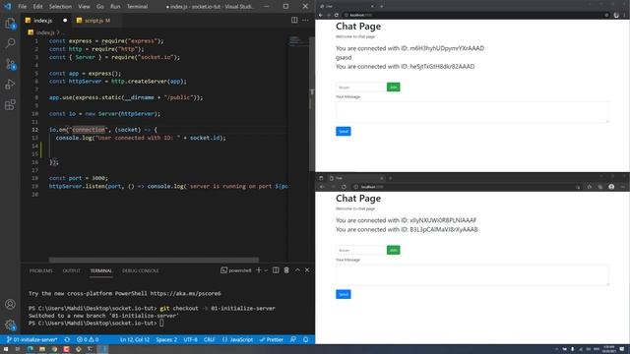Open the Extensions view
The height and width of the screenshot is (354, 630).
coord(10,105)
